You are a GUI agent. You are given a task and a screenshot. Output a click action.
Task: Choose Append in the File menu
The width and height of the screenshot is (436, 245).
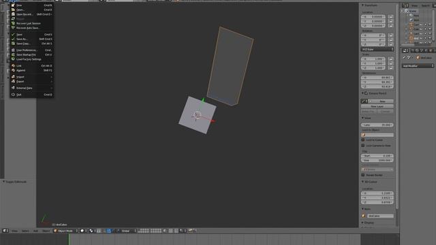coord(32,70)
